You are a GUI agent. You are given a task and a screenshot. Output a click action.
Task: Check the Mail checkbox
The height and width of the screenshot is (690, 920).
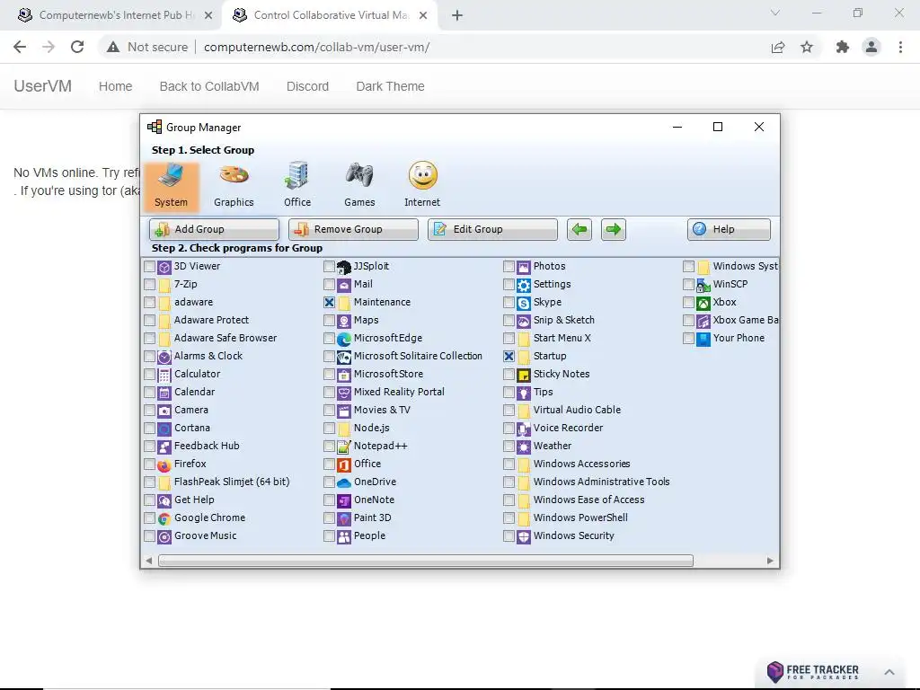(x=329, y=285)
